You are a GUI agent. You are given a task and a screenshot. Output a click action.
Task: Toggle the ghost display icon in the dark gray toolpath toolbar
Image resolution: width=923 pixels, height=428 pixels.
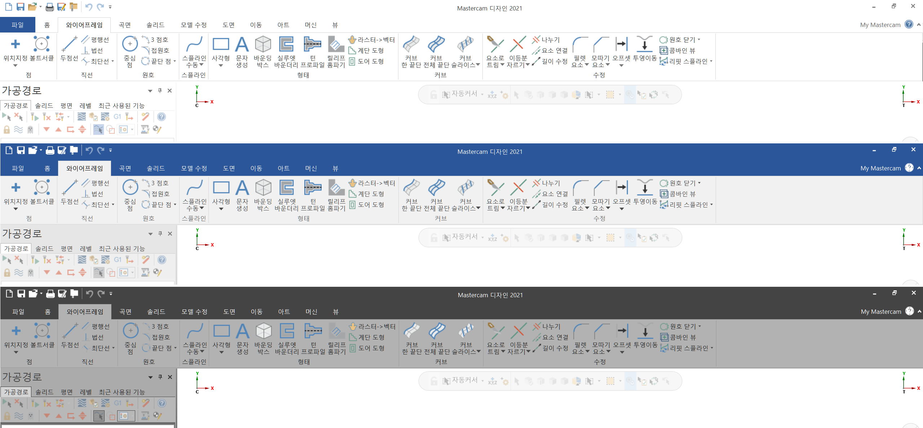[x=31, y=416]
